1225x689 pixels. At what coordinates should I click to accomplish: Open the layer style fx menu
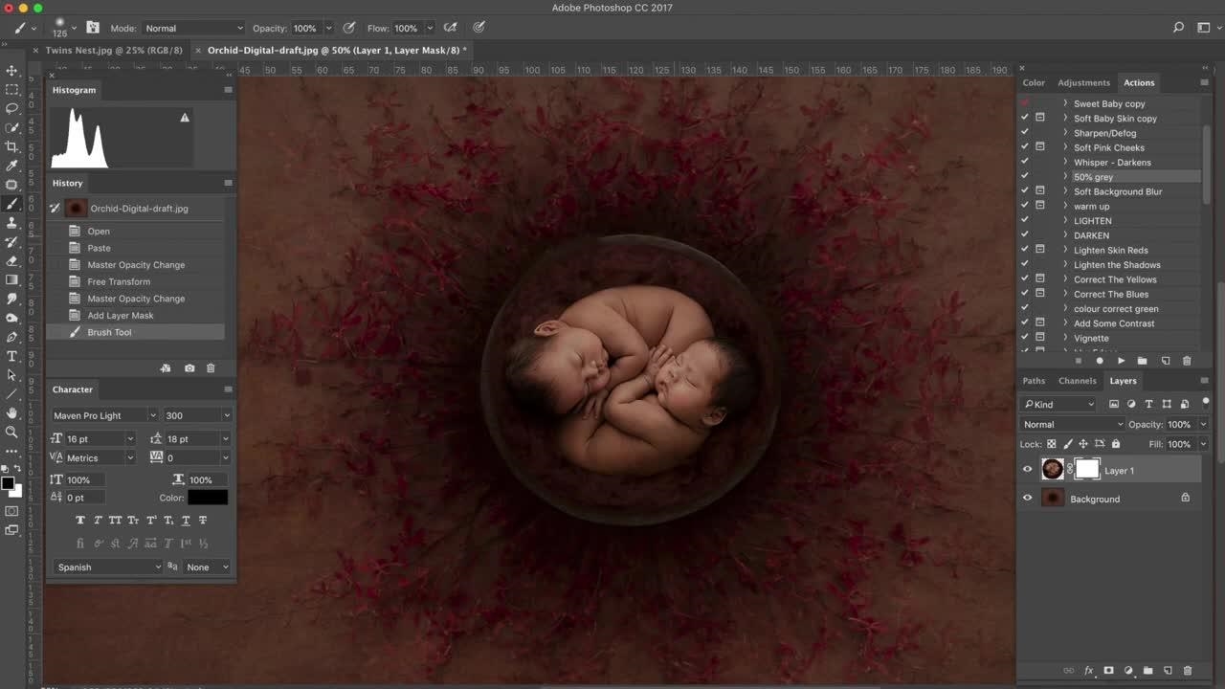tap(1088, 671)
